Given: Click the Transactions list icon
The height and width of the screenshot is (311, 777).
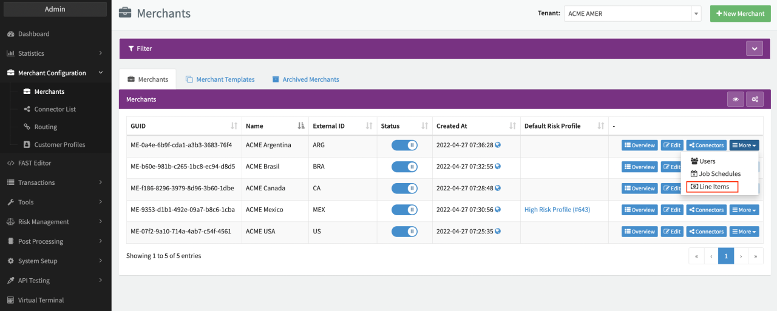Looking at the screenshot, I should point(10,182).
